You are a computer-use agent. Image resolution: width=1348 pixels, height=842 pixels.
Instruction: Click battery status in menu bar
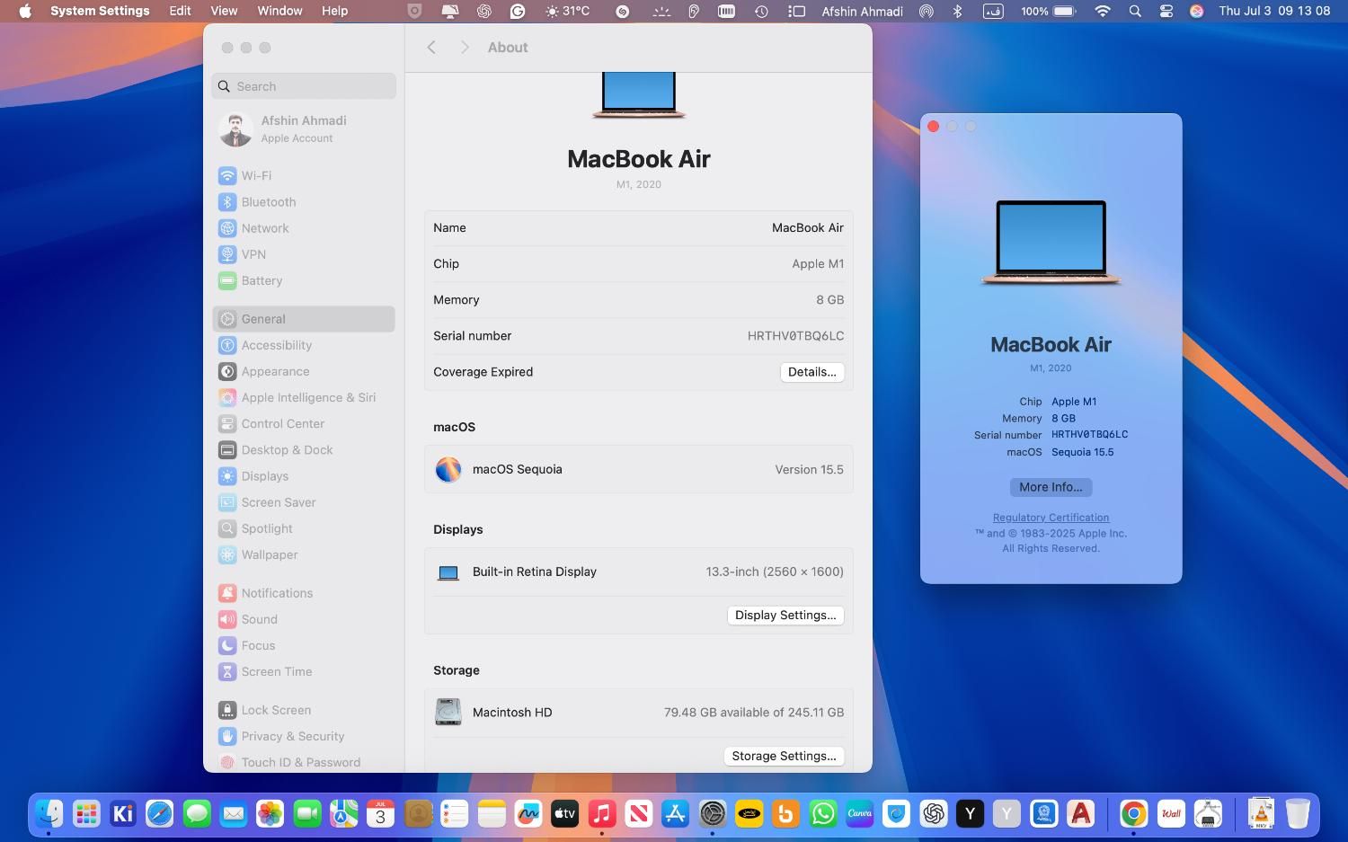(x=1048, y=11)
